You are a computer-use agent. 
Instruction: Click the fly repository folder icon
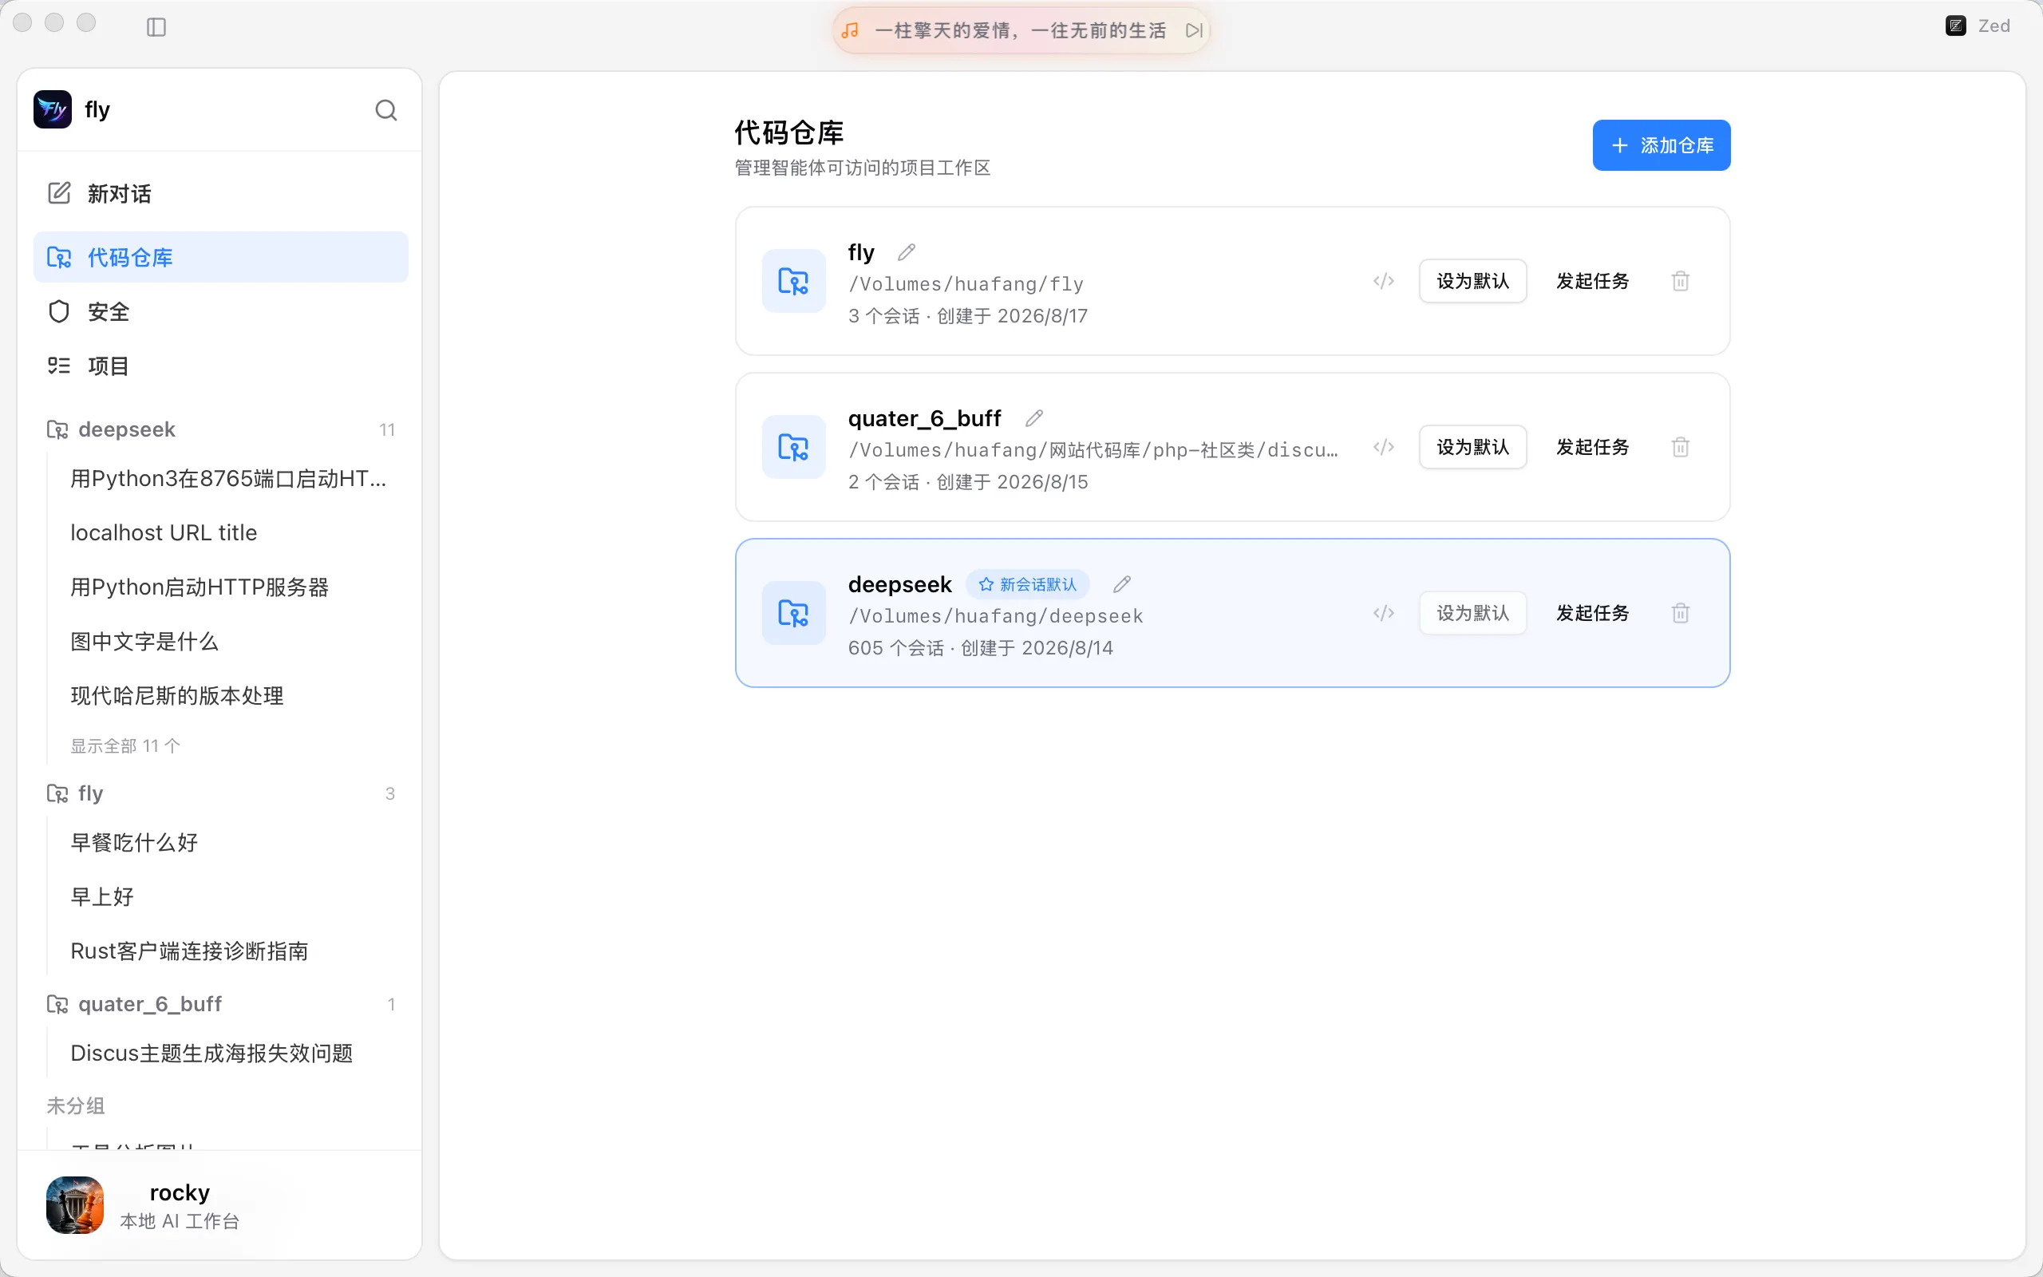[793, 281]
